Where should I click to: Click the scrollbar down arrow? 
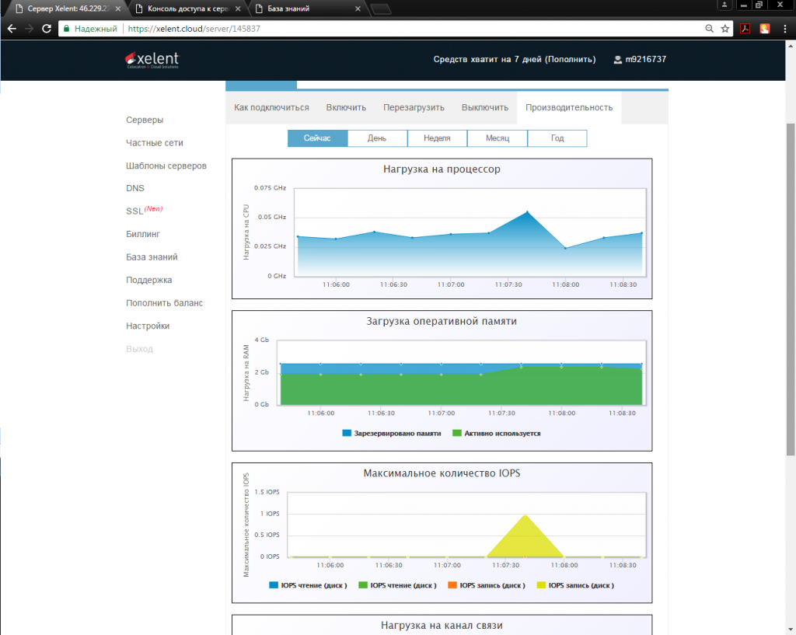[791, 630]
